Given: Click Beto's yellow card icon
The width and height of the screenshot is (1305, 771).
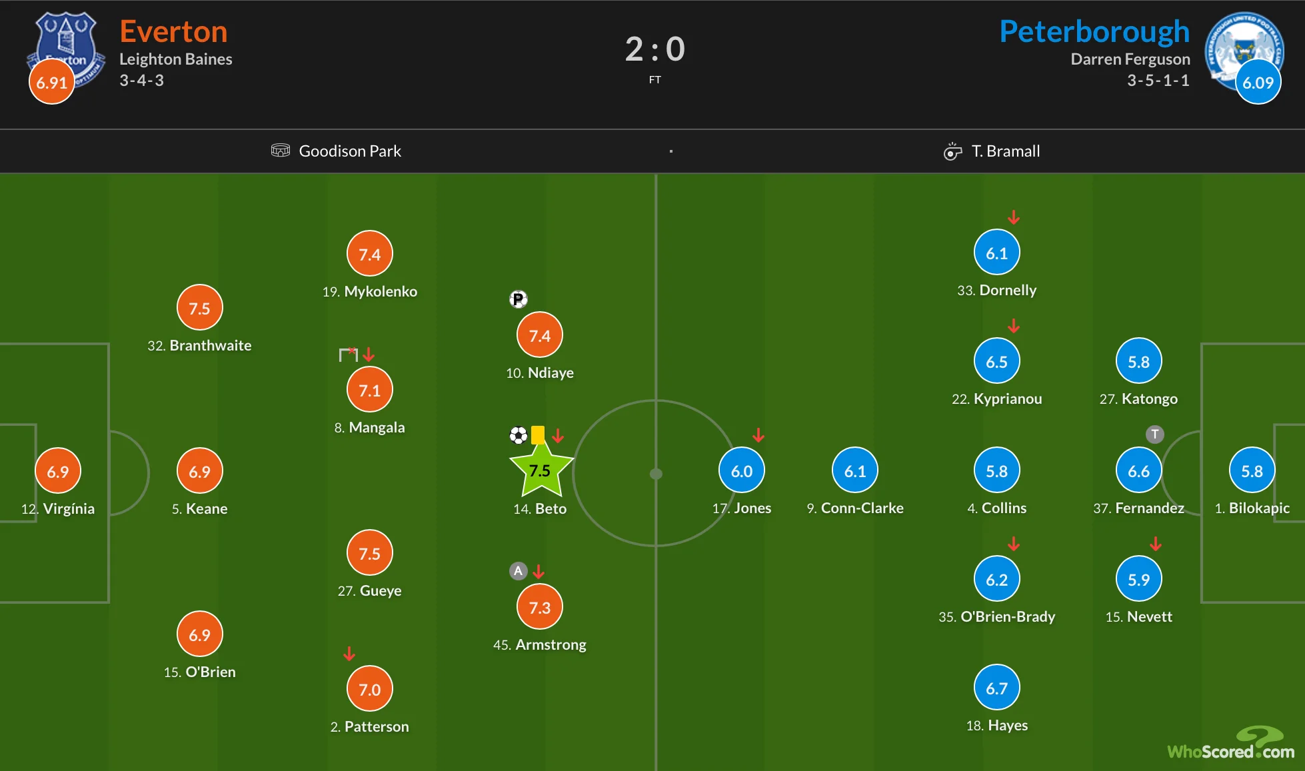Looking at the screenshot, I should coord(538,435).
